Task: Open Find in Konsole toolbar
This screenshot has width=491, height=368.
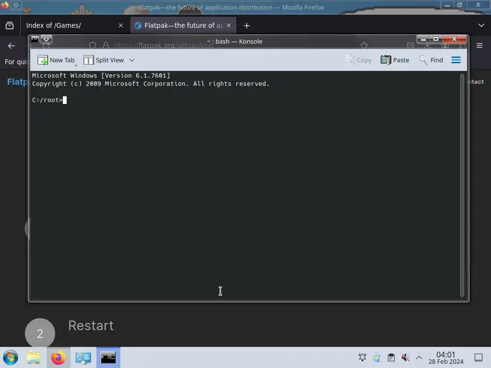Action: click(431, 60)
